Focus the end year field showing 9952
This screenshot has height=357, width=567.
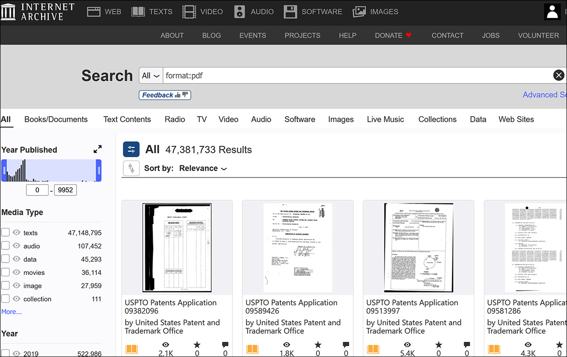[x=65, y=190]
